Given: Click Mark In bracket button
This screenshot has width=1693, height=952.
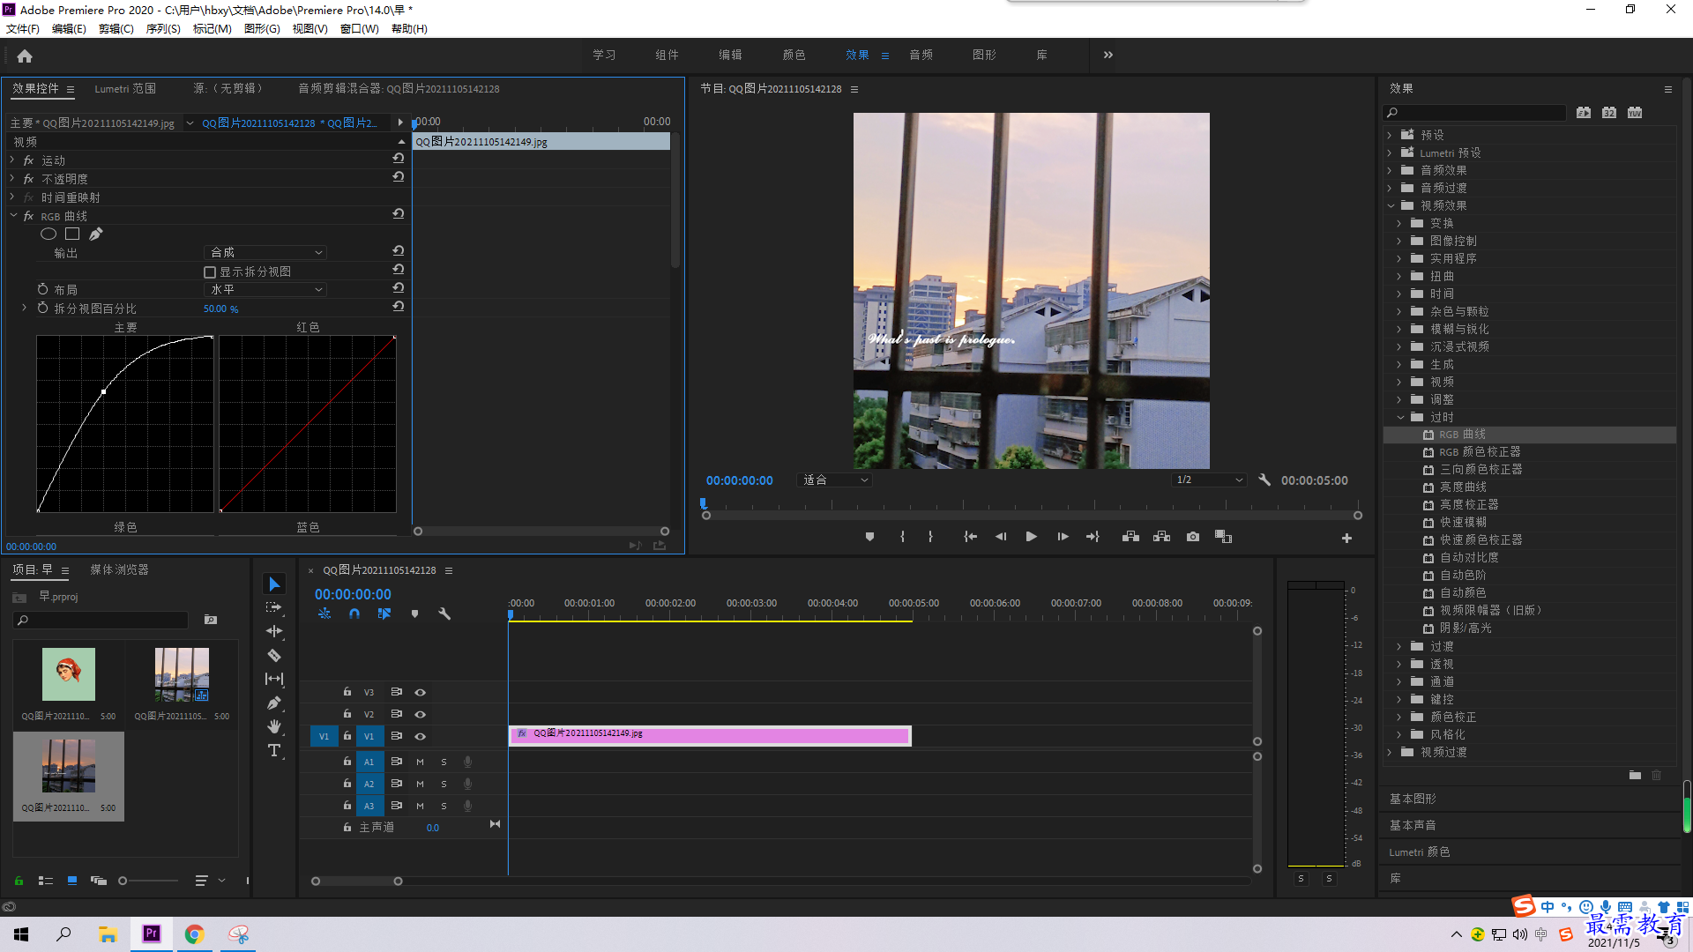Looking at the screenshot, I should click(902, 537).
